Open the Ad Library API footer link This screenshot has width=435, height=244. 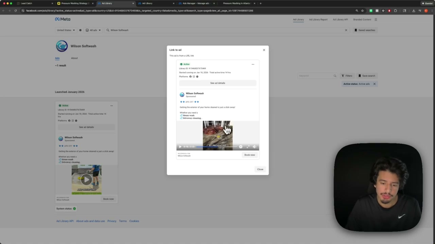(x=65, y=221)
